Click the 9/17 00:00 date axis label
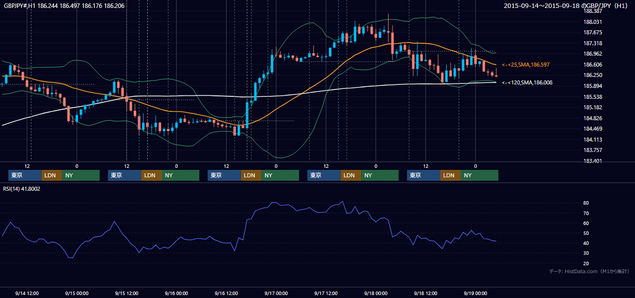Image resolution: width=635 pixels, height=298 pixels. (x=276, y=293)
